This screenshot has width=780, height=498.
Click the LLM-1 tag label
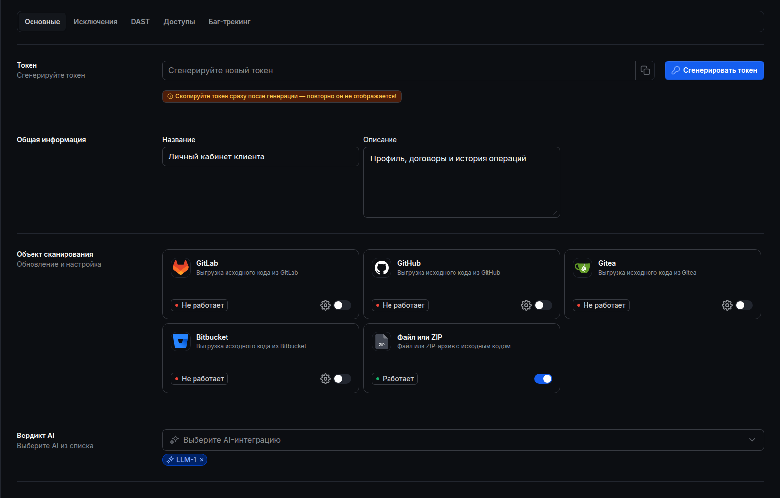coord(186,460)
